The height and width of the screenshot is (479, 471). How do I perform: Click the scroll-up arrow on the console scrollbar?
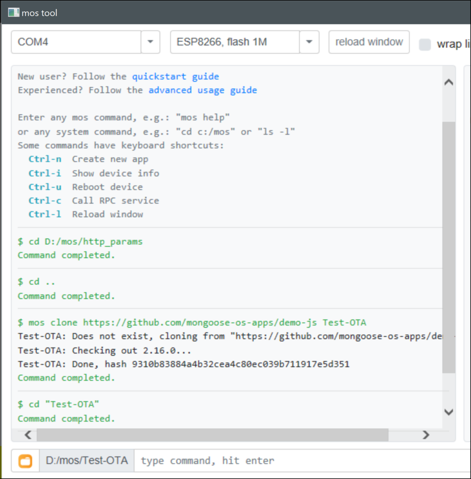[448, 82]
